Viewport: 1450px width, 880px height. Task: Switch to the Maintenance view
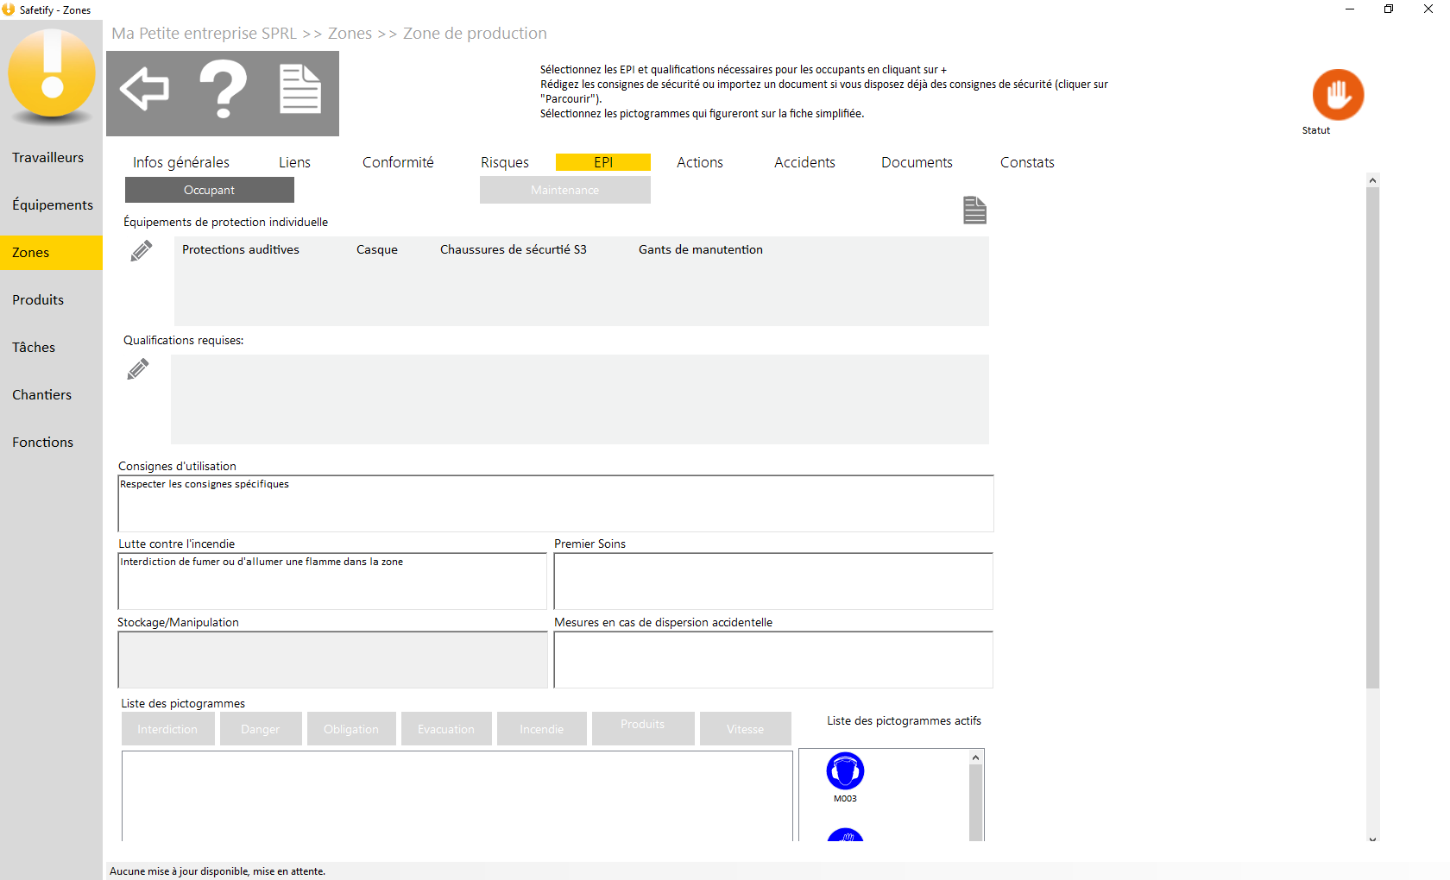click(565, 190)
